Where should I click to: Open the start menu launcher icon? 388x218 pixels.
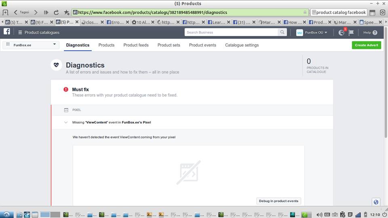[x=7, y=214]
